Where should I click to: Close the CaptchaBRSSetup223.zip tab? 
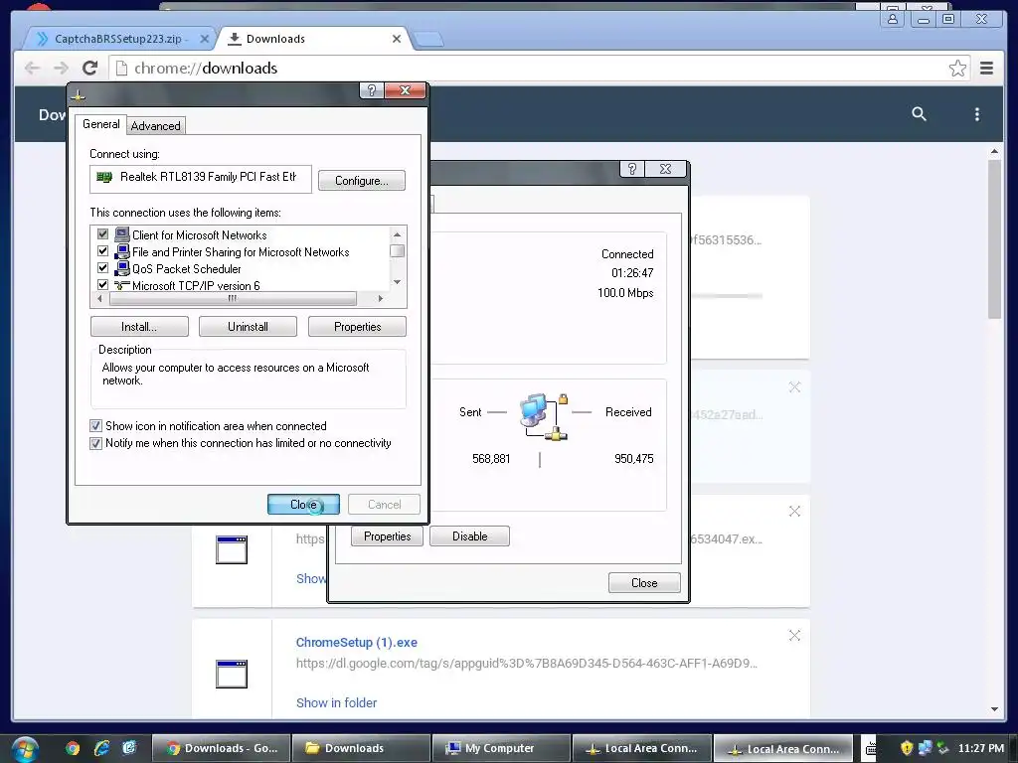pos(204,39)
